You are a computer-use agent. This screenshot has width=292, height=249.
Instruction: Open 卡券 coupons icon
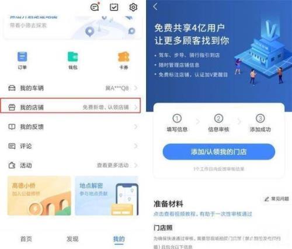coord(124,57)
